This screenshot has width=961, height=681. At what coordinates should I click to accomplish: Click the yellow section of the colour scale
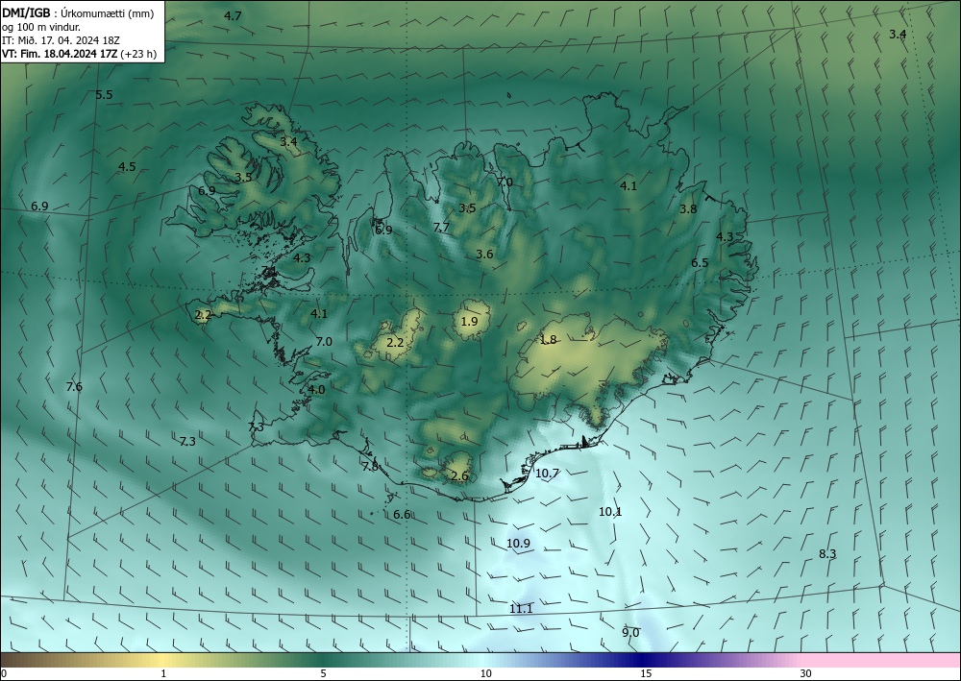click(x=163, y=660)
